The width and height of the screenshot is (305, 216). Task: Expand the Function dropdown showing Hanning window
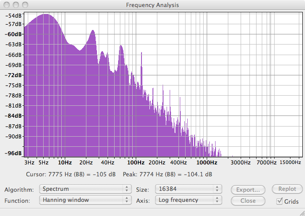click(85, 200)
